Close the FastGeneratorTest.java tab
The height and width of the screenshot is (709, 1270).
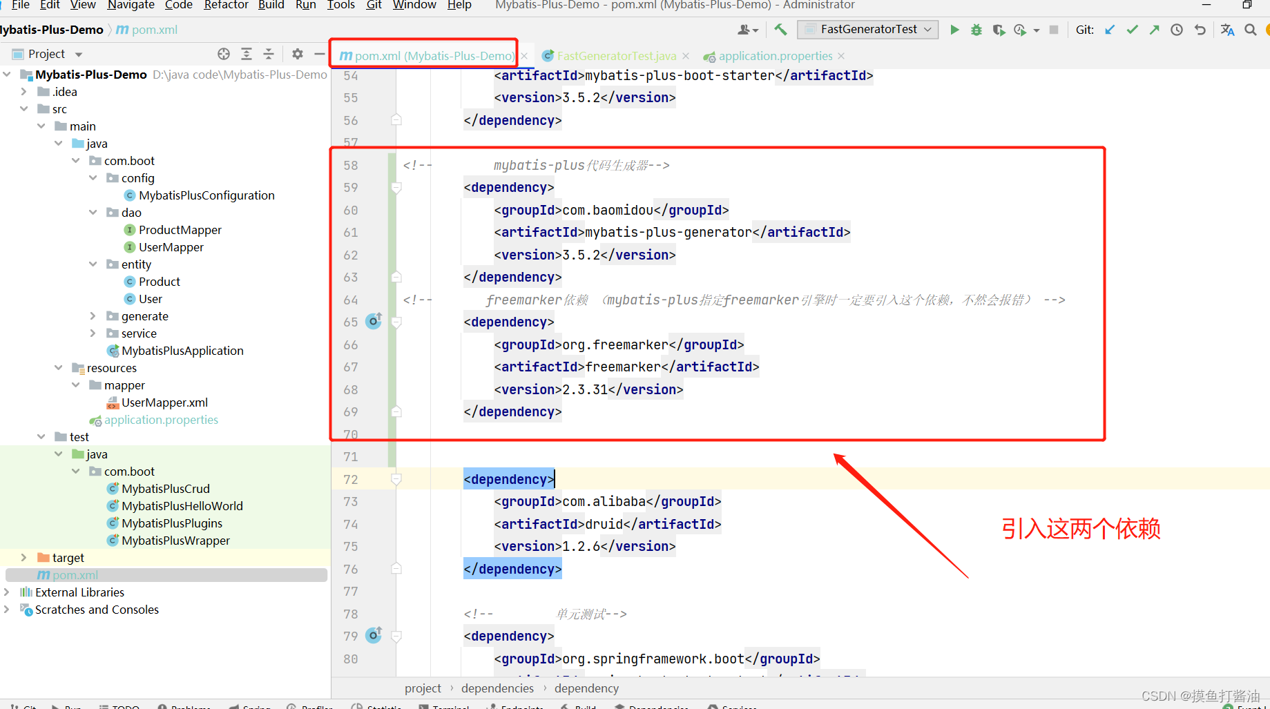686,56
